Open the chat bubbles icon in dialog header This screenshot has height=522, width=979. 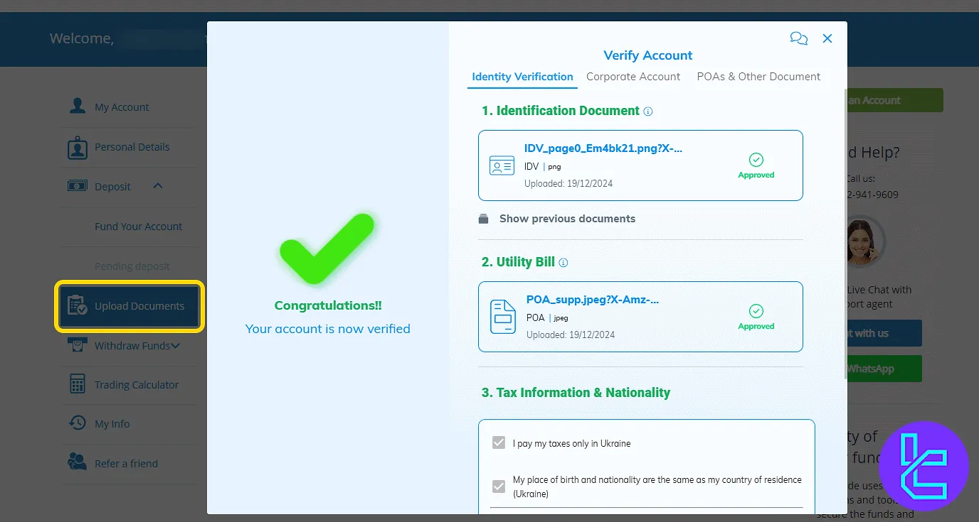[798, 38]
